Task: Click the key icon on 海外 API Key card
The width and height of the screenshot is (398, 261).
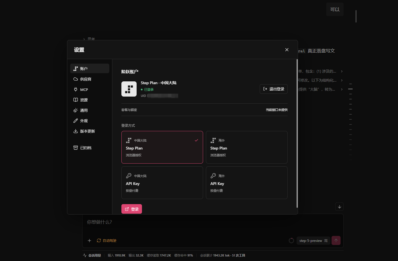Action: click(x=213, y=176)
